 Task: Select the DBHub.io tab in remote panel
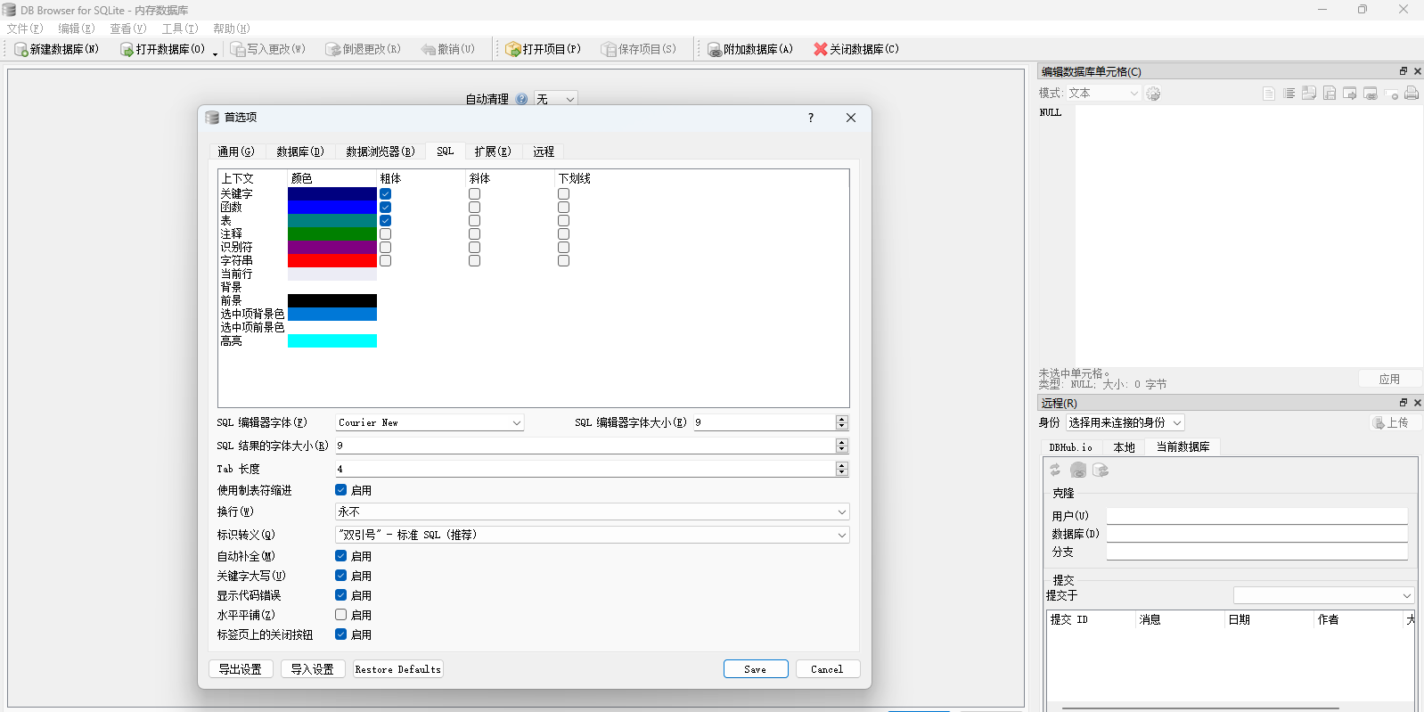(x=1071, y=447)
